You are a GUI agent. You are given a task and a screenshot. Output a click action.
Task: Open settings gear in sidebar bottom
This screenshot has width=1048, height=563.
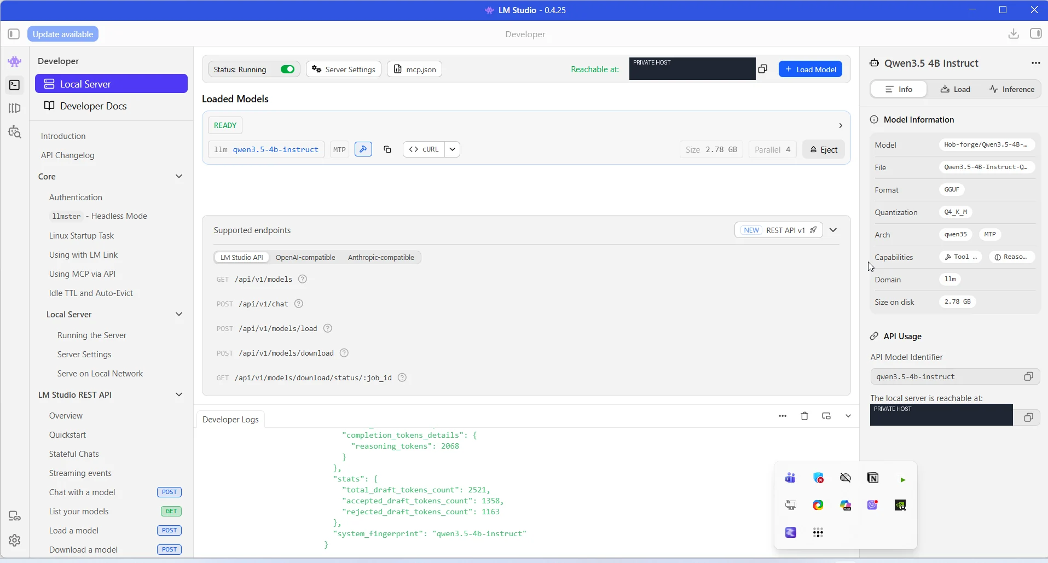tap(15, 540)
